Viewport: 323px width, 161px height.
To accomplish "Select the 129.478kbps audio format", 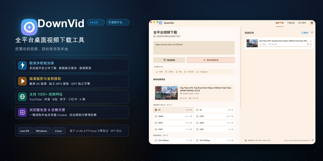I will coord(215,140).
